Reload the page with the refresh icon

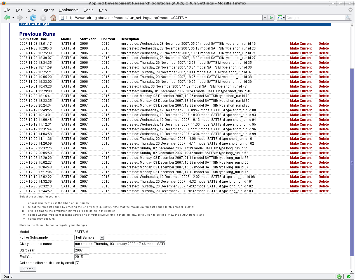pyautogui.click(x=33, y=18)
